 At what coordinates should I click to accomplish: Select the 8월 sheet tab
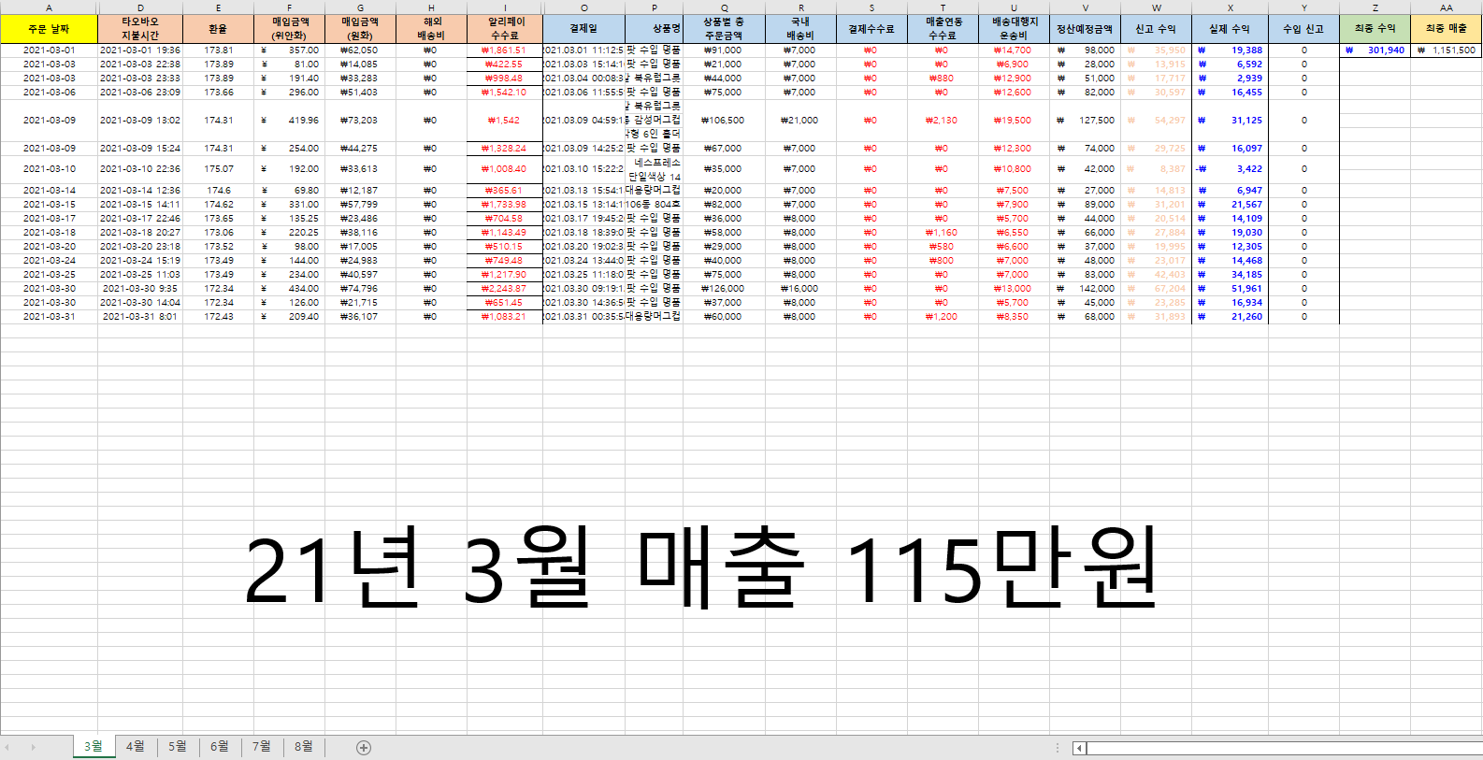click(304, 746)
